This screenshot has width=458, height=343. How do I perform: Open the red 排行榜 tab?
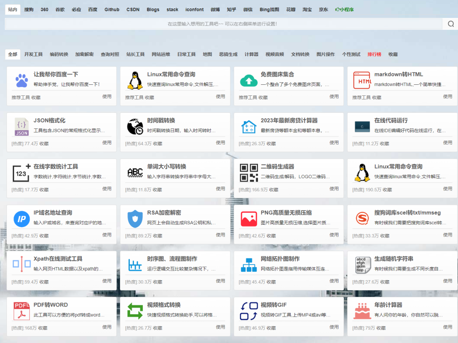[x=374, y=54]
